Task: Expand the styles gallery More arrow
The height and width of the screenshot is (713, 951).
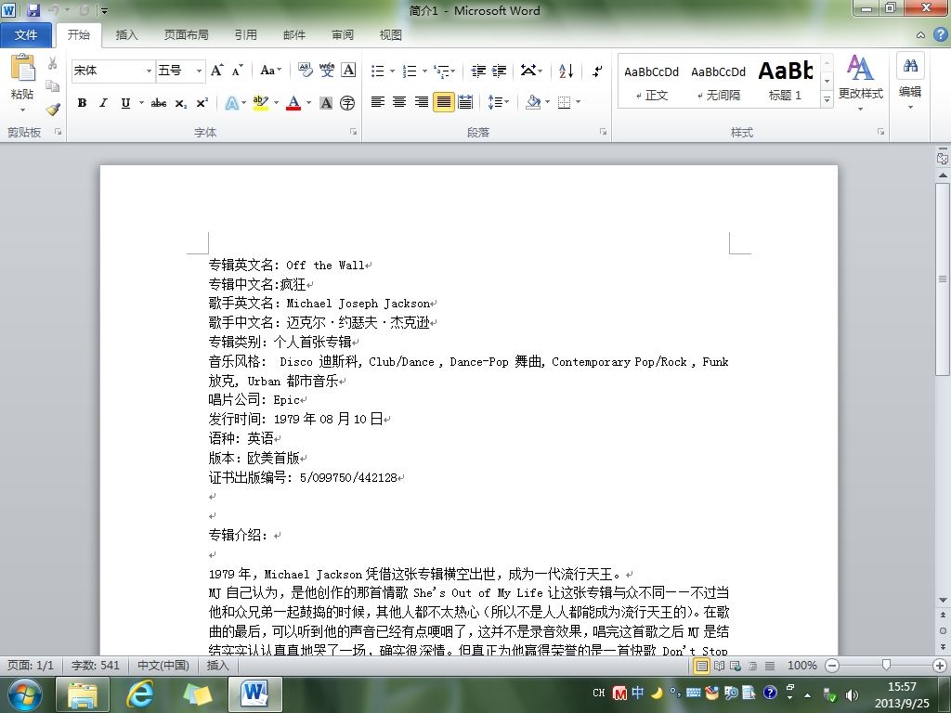Action: (827, 99)
